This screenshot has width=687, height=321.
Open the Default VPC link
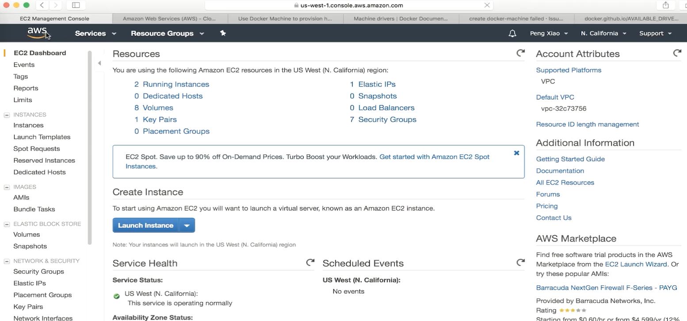pyautogui.click(x=555, y=97)
